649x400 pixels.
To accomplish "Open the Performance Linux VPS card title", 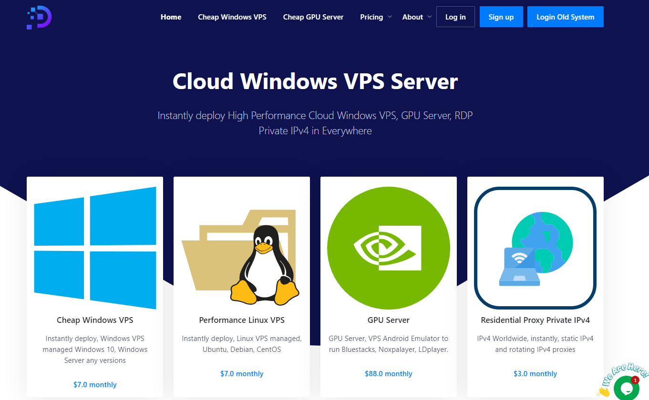I will (242, 320).
